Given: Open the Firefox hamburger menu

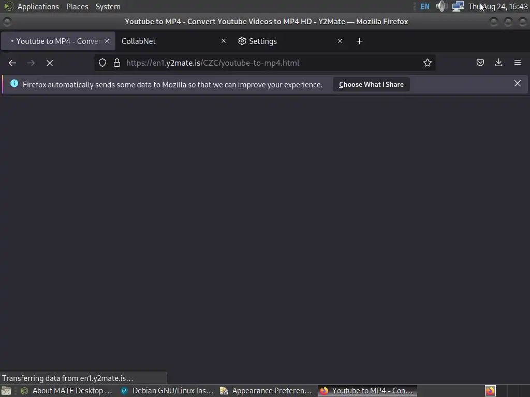Looking at the screenshot, I should pyautogui.click(x=518, y=63).
